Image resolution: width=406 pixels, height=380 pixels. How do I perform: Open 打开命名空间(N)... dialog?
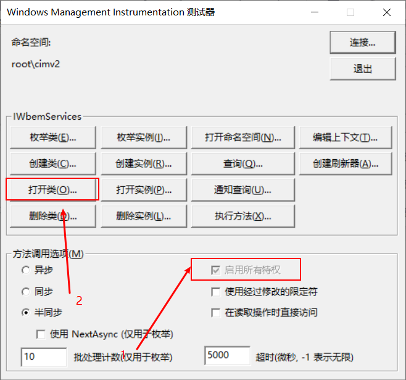tap(243, 137)
